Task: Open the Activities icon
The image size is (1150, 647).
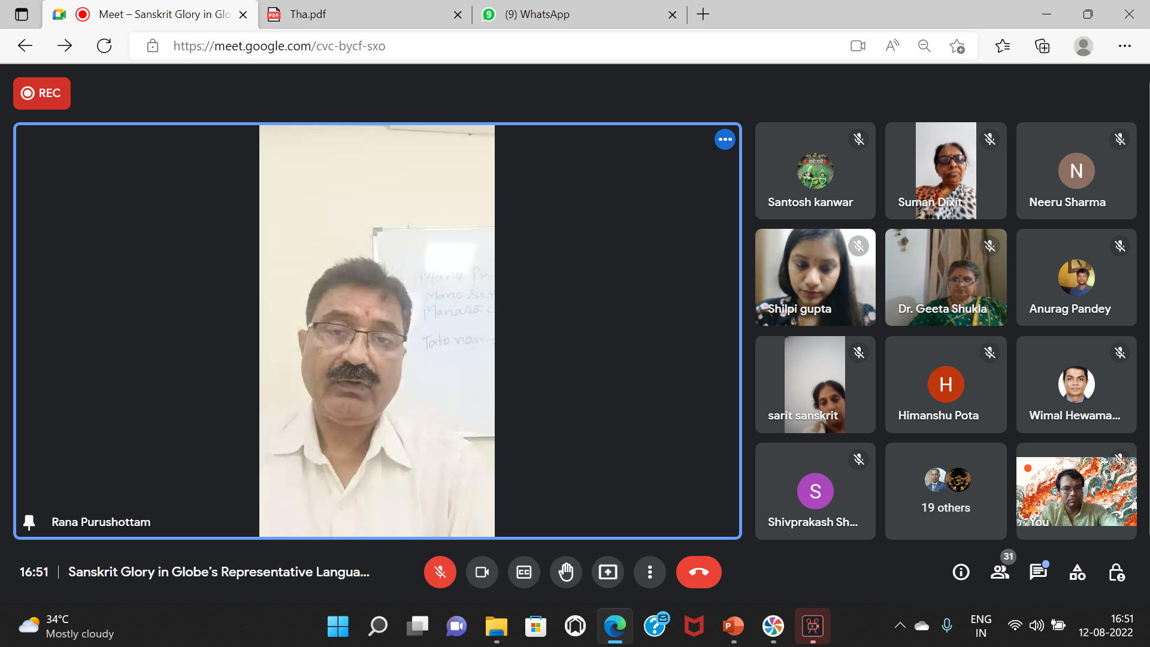Action: tap(1077, 572)
